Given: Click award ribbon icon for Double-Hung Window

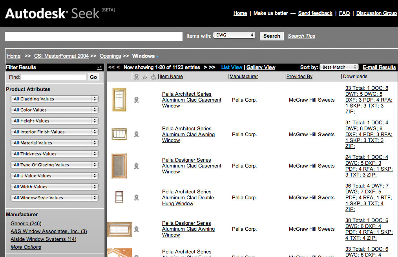Looking at the screenshot, I should coord(136,197).
